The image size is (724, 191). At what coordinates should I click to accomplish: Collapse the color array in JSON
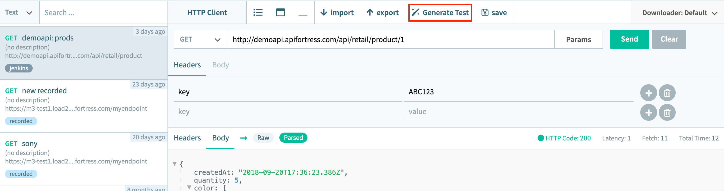189,187
